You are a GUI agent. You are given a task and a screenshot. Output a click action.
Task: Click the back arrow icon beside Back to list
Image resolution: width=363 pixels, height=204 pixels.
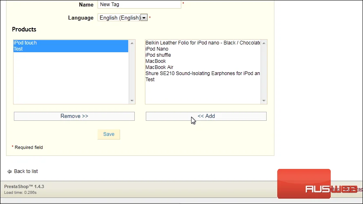point(9,171)
